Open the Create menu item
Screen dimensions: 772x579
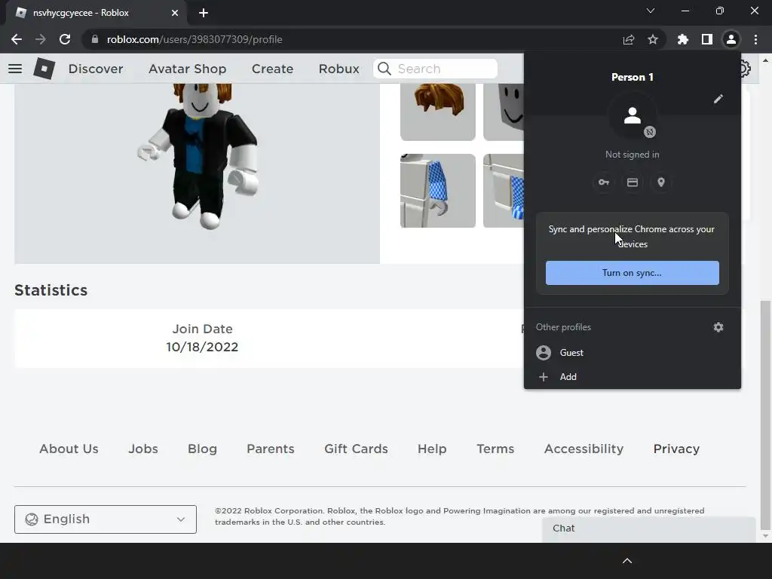[x=272, y=69]
